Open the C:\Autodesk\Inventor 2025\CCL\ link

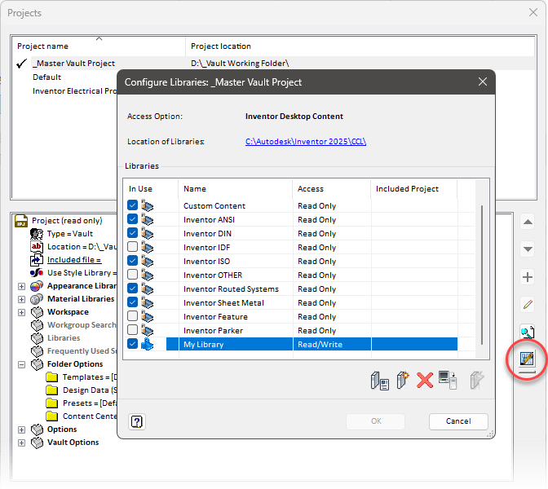tap(306, 142)
